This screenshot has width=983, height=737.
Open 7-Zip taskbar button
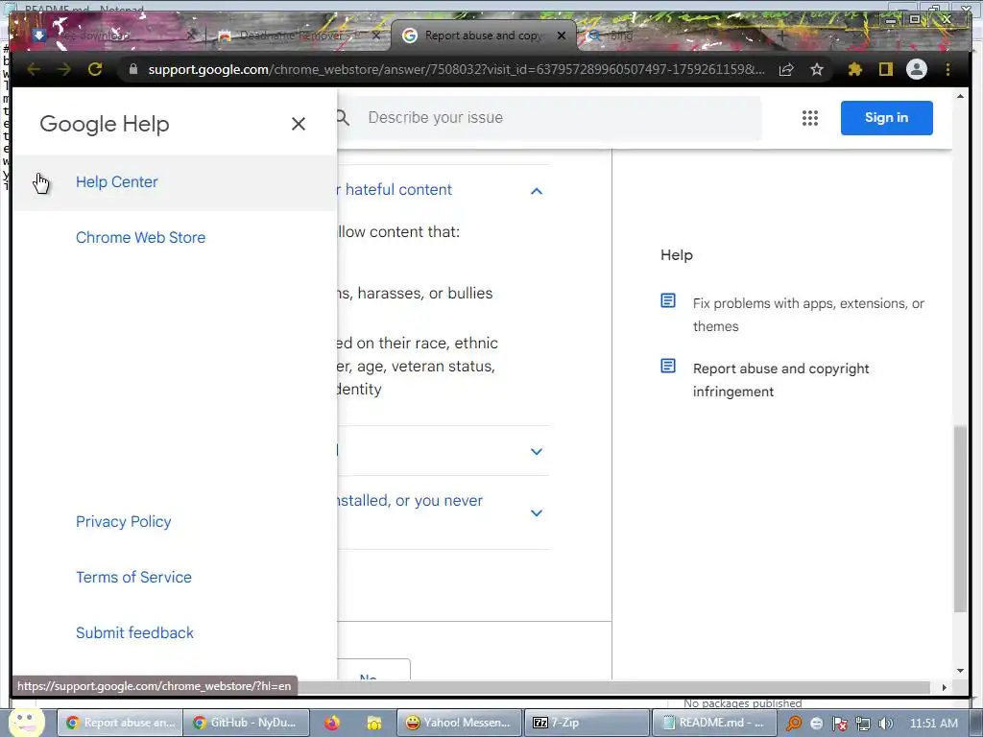[x=587, y=723]
